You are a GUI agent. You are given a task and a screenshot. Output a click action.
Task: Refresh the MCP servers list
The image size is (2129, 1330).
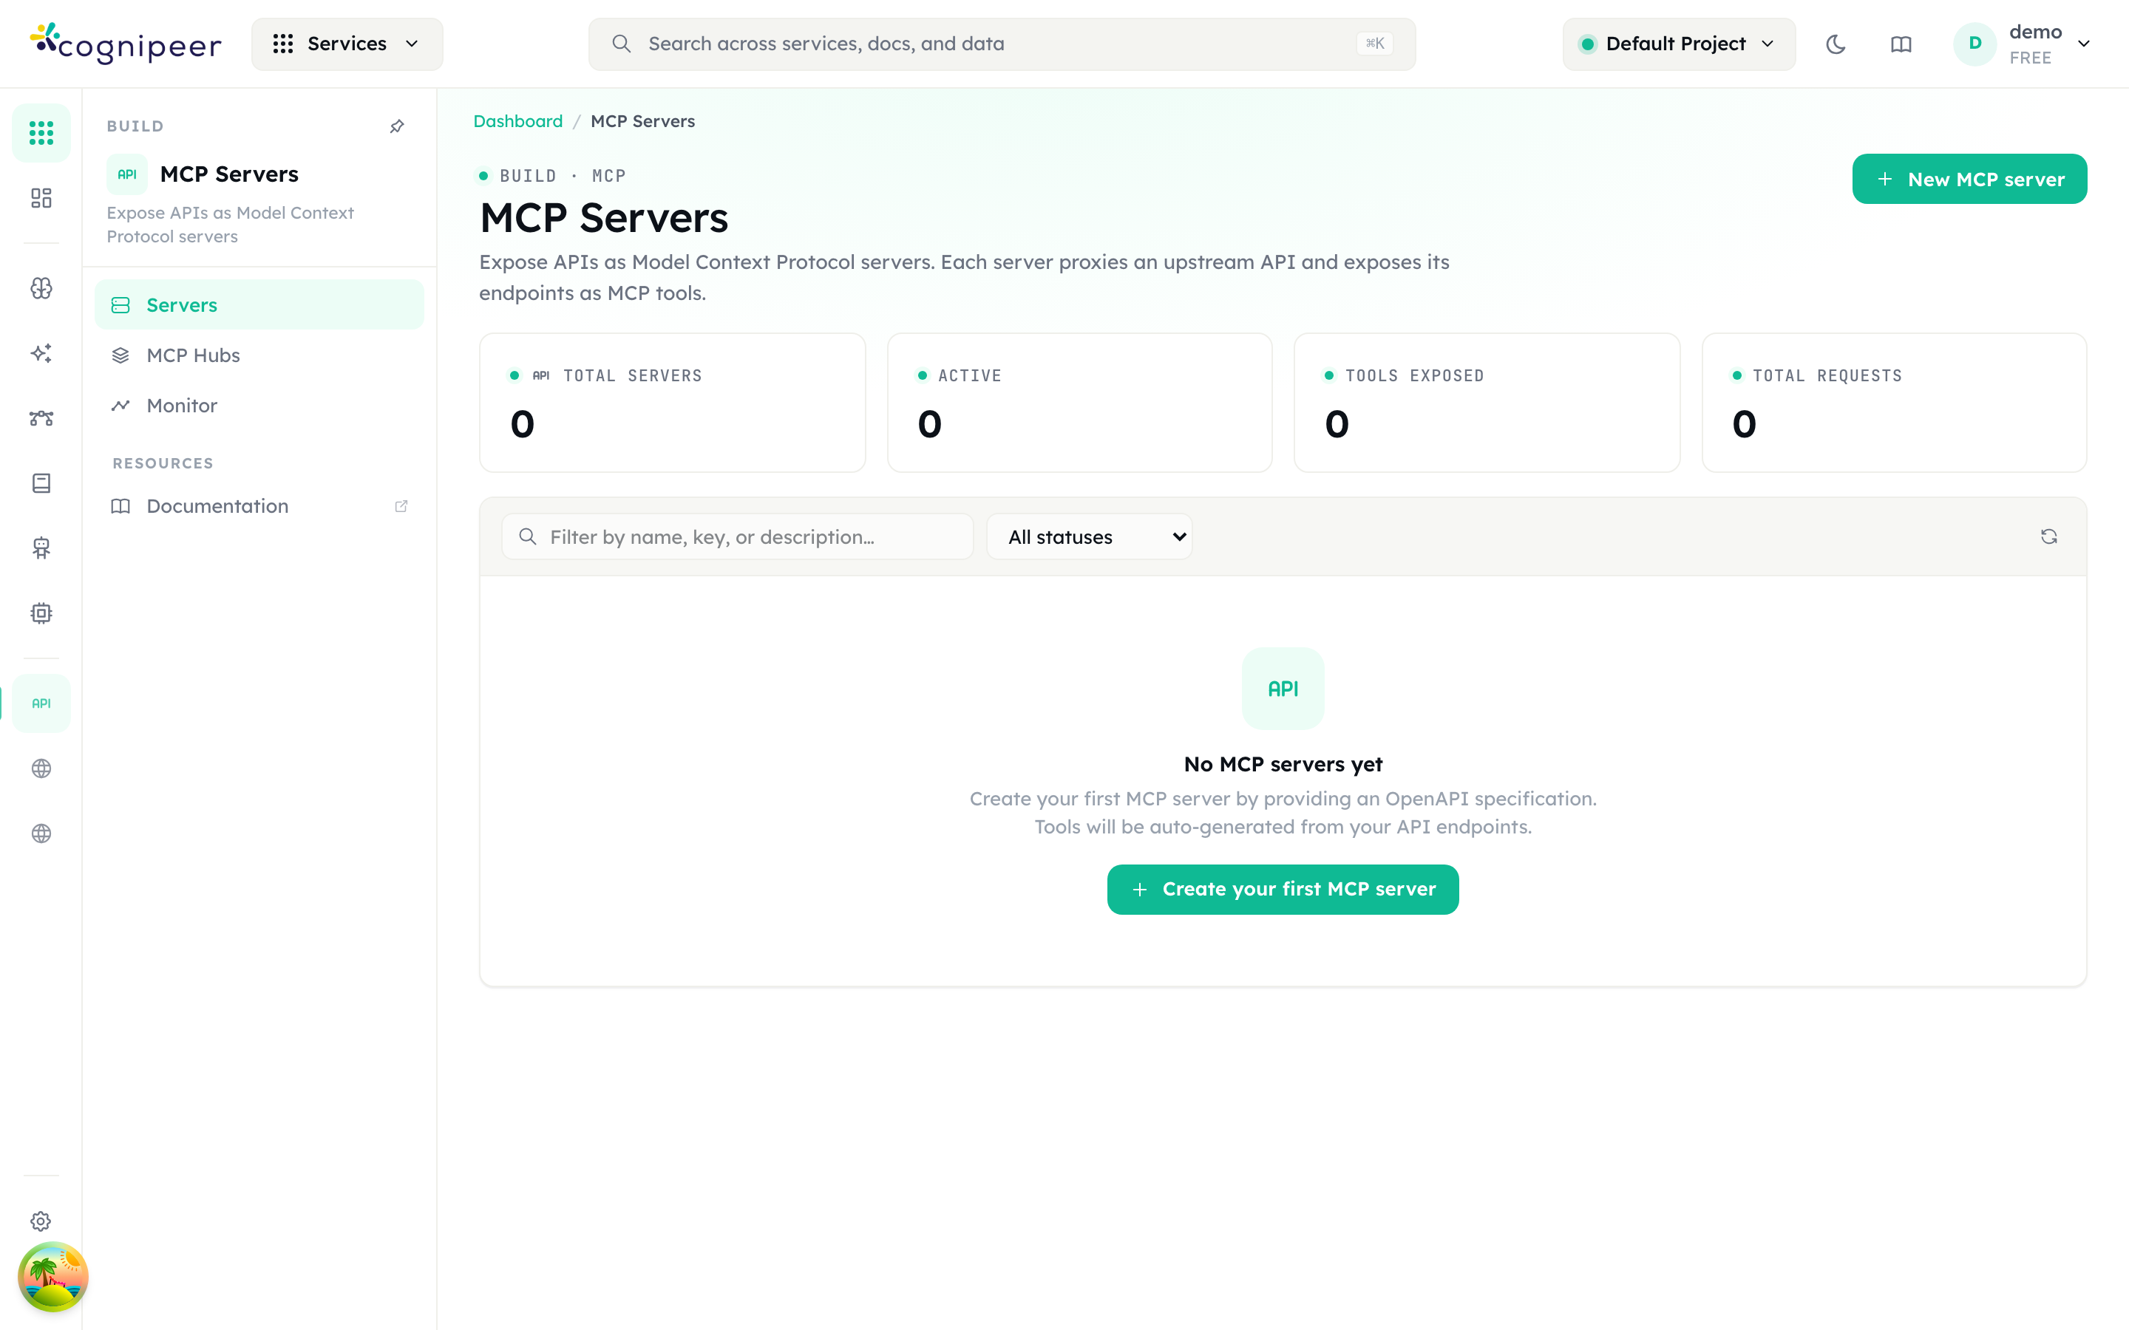tap(2049, 536)
